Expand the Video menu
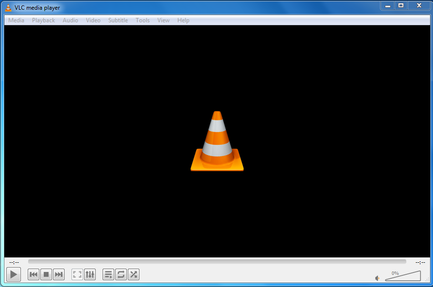The height and width of the screenshot is (287, 433). (x=93, y=20)
